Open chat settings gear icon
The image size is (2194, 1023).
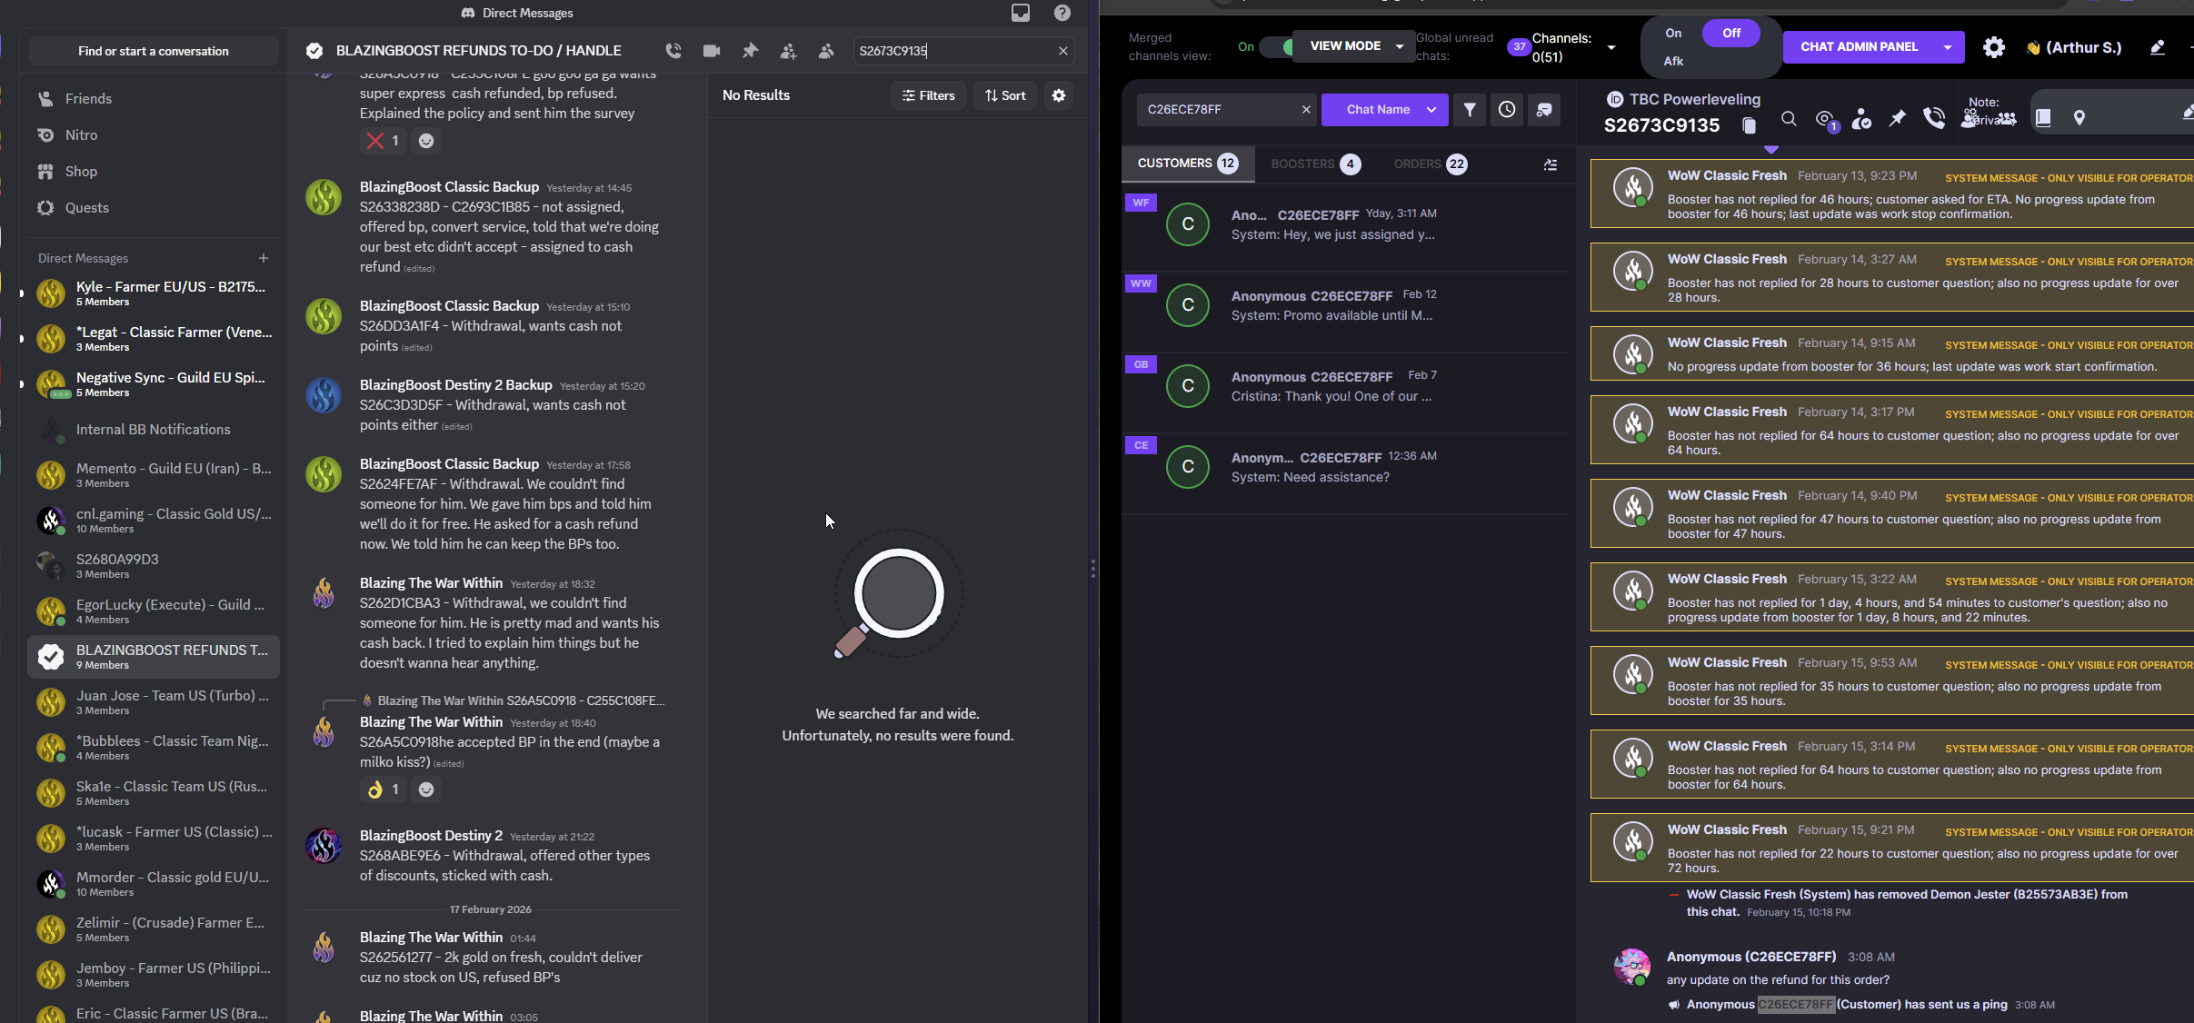click(1993, 47)
